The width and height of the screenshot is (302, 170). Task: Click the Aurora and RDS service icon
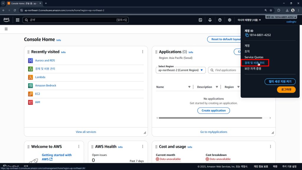point(30,61)
